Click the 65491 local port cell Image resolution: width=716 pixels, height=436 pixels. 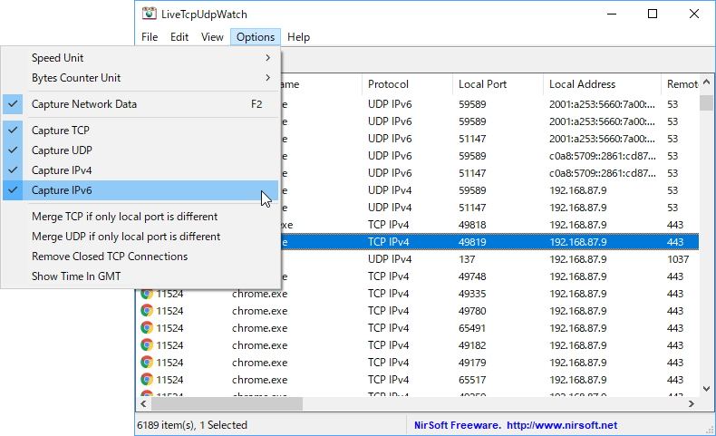[x=472, y=328]
